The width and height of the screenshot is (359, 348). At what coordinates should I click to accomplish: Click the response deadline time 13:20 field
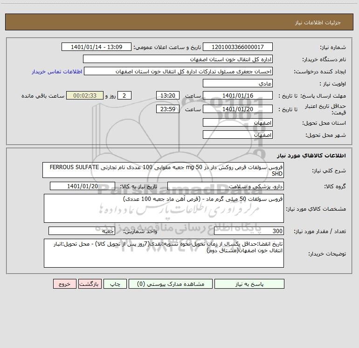click(167, 95)
